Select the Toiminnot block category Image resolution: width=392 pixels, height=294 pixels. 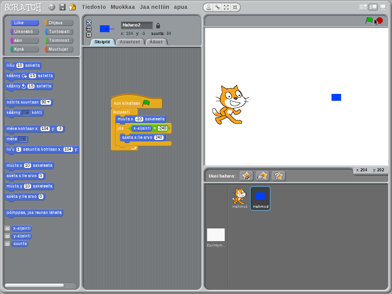click(59, 40)
